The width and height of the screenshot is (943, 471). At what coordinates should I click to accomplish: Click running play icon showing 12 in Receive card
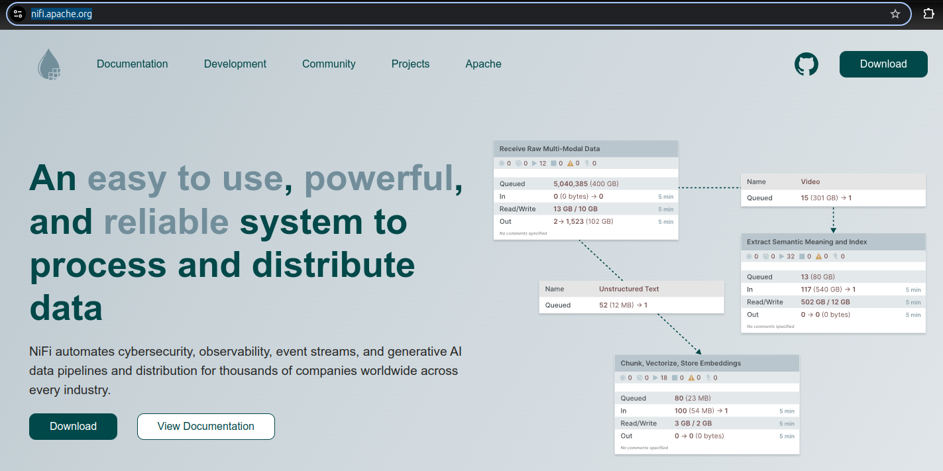[535, 164]
